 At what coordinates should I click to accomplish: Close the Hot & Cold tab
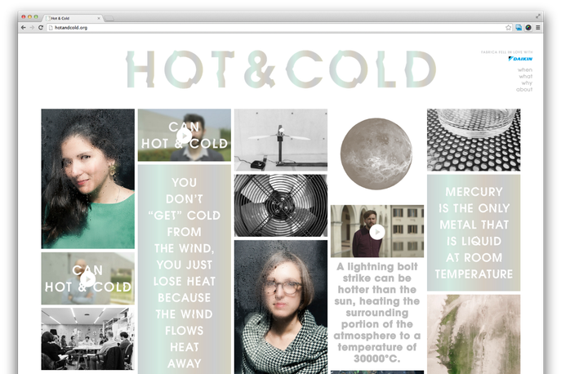click(99, 18)
